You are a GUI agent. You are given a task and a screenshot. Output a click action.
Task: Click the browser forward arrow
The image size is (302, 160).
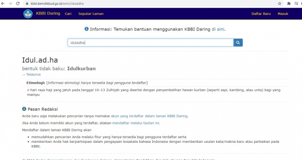pyautogui.click(x=10, y=3)
